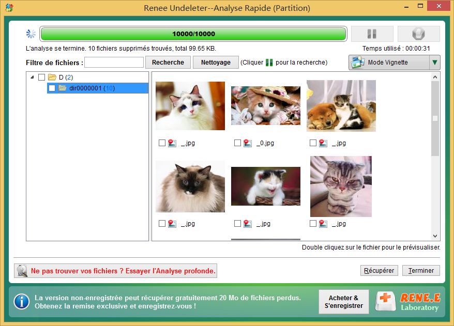Screen dimensions: 454x326
Task: Click the Acheter & S'enregistrer button
Action: pos(343,302)
